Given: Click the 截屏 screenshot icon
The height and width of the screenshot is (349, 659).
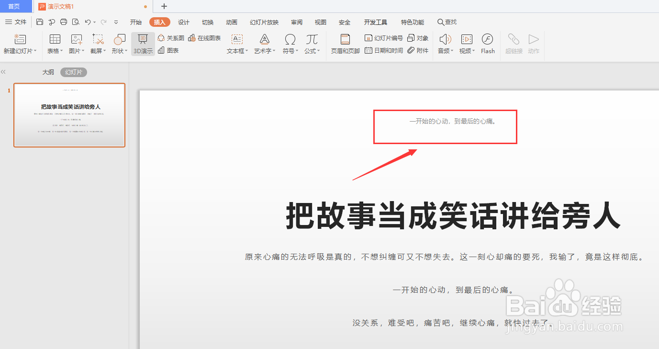Looking at the screenshot, I should pyautogui.click(x=98, y=40).
